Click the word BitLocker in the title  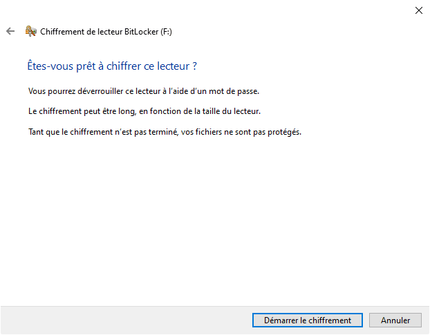140,31
